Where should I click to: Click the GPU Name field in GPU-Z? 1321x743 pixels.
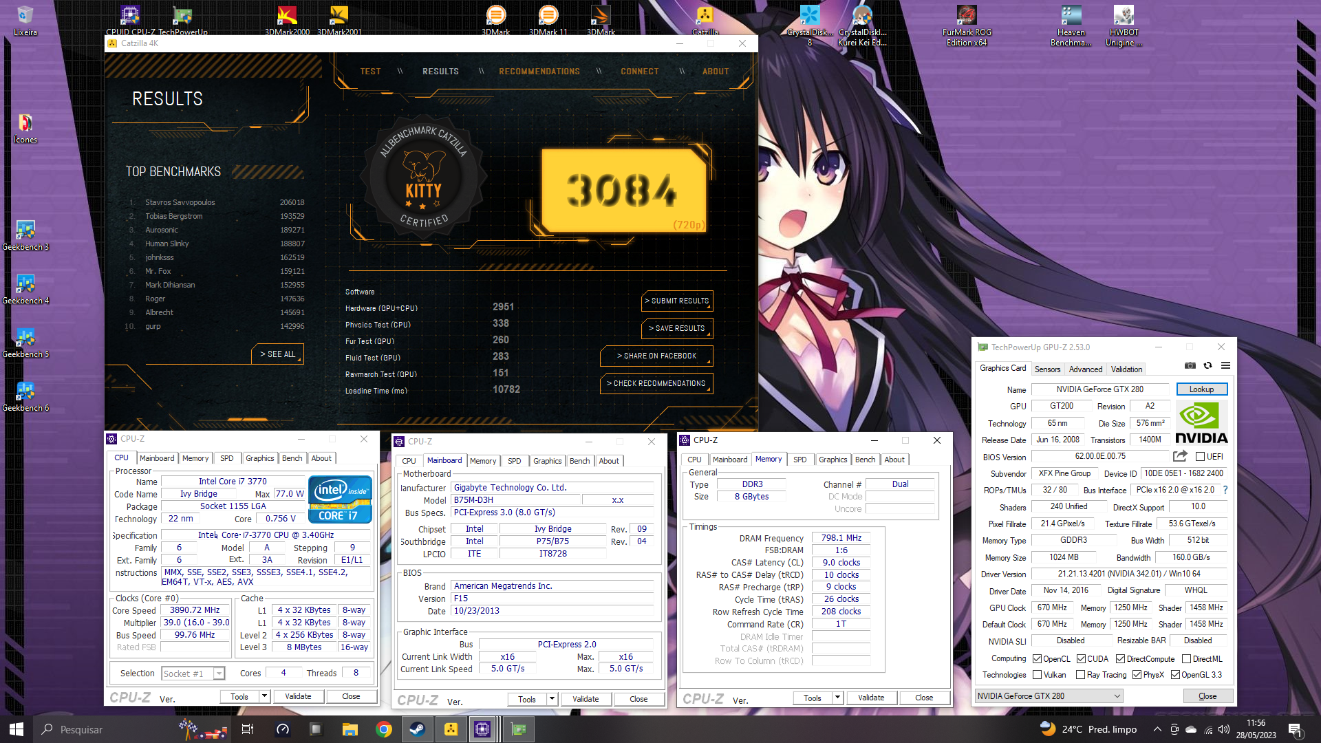click(x=1099, y=389)
